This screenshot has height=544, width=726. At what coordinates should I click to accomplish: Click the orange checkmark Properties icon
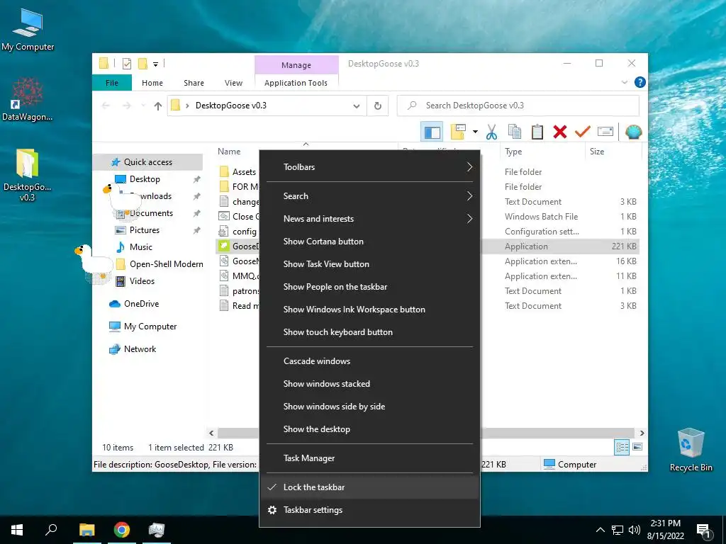click(583, 132)
